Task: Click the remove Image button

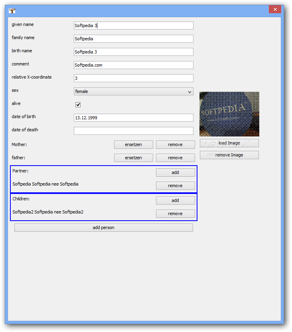Action: 229,155
